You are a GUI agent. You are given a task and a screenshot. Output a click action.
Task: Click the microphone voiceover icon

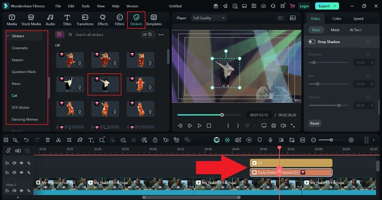coord(270,140)
